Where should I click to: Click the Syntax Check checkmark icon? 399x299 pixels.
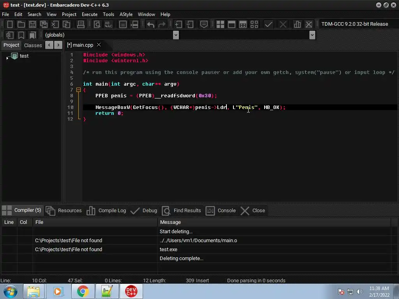268,25
